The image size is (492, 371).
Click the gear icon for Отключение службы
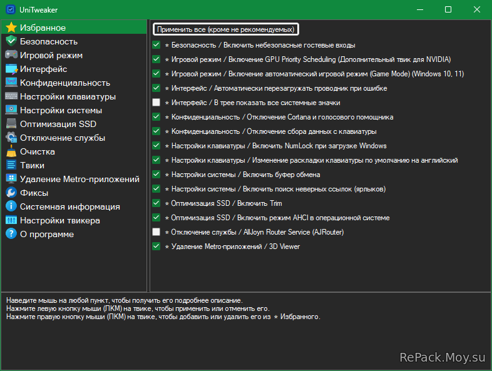(11, 138)
